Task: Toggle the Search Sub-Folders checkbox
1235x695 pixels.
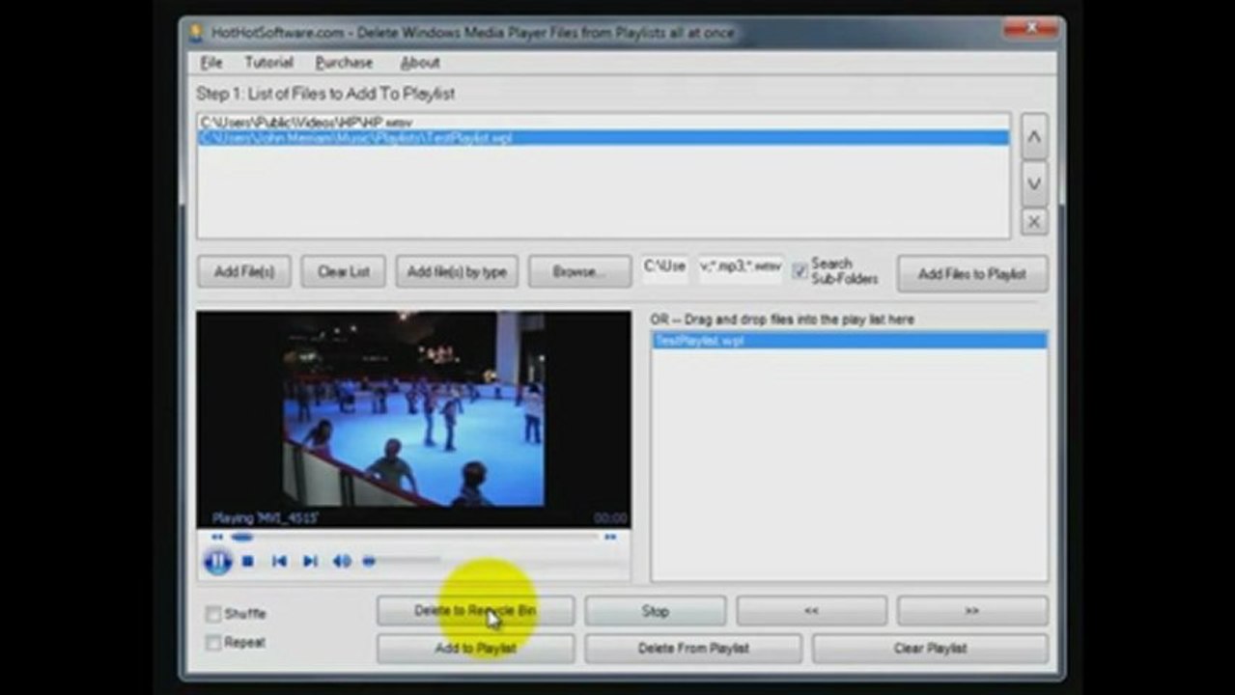Action: pyautogui.click(x=800, y=271)
